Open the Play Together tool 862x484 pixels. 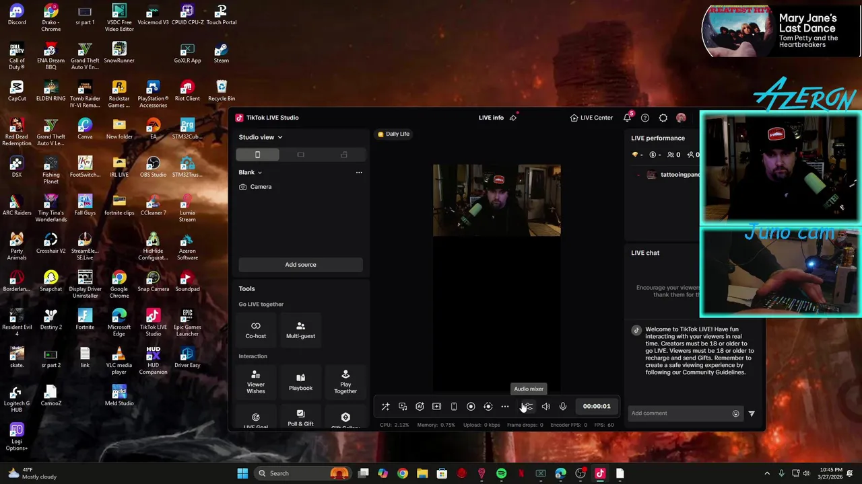(x=345, y=382)
